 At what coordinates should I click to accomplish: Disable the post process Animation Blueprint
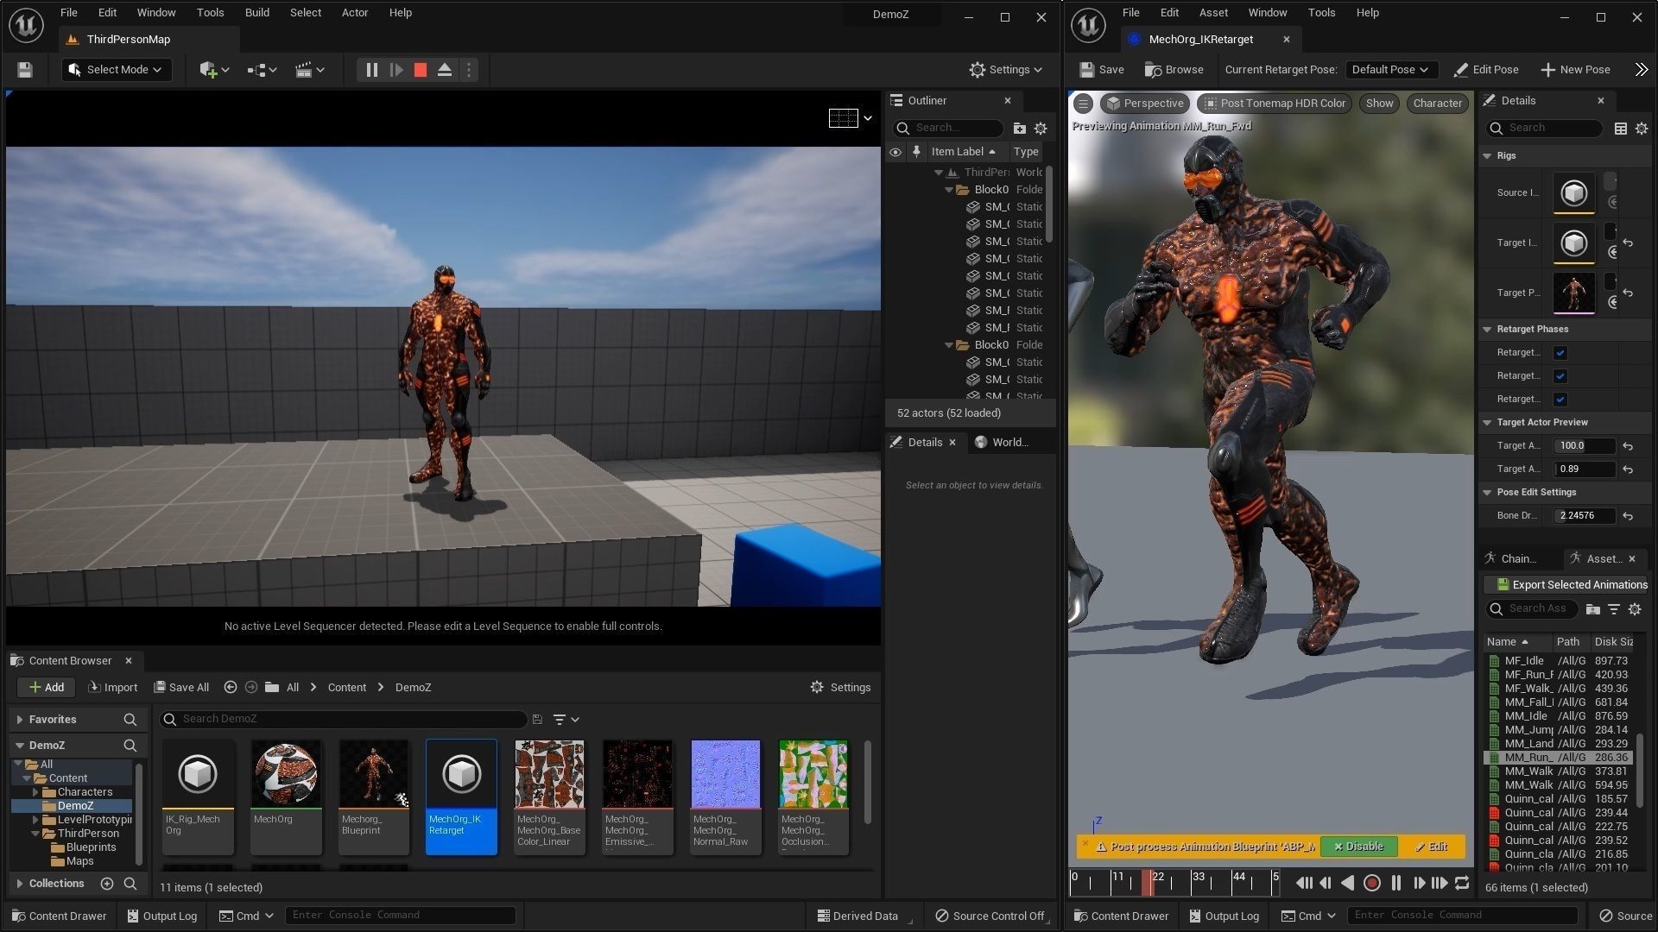coord(1358,847)
